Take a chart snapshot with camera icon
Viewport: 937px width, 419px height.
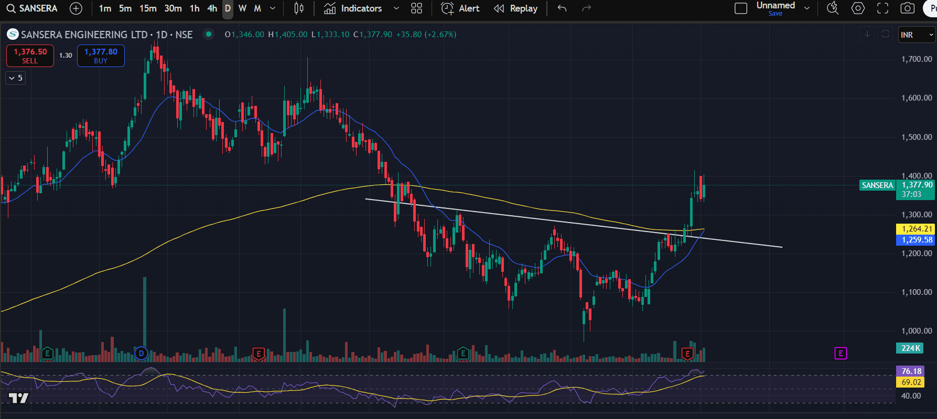tap(908, 8)
